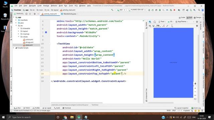This screenshot has height=120, width=214.
Task: Expand the java folder
Action: coord(16,23)
